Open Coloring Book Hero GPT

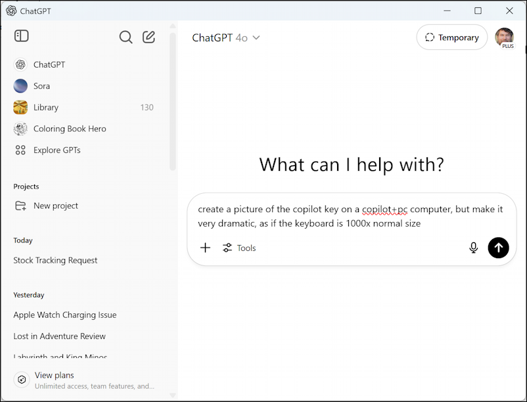(x=70, y=129)
